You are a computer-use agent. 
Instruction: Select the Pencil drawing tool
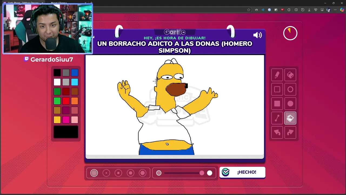(277, 75)
